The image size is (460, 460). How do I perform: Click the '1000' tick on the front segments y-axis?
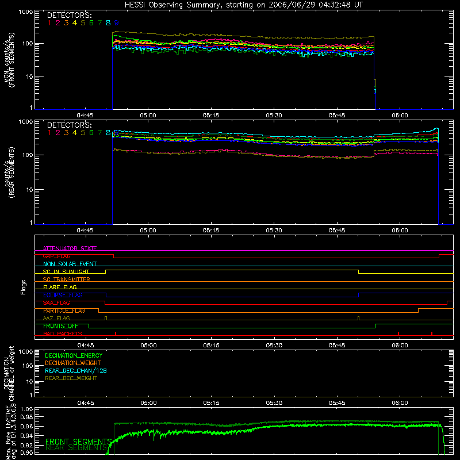[x=26, y=12]
